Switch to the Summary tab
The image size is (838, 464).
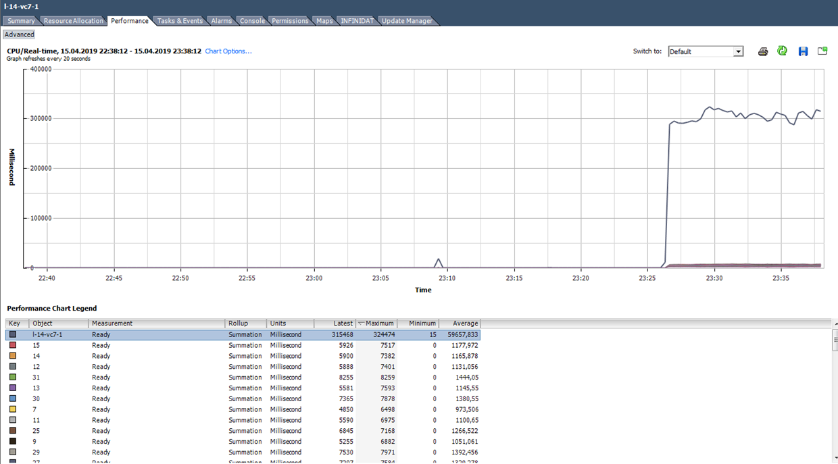click(x=20, y=20)
